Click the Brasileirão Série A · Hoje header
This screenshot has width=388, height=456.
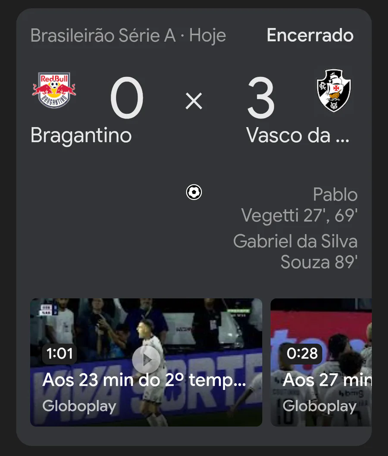128,36
